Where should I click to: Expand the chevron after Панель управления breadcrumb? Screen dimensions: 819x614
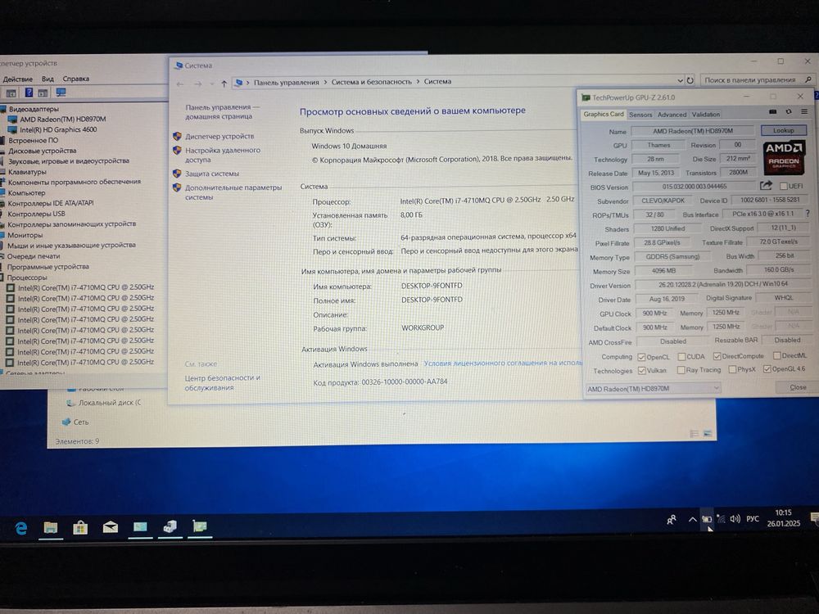[x=325, y=82]
